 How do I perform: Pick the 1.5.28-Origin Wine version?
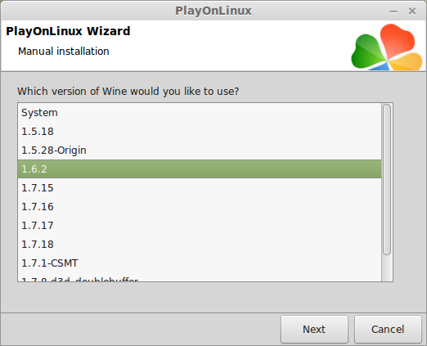tap(200, 151)
